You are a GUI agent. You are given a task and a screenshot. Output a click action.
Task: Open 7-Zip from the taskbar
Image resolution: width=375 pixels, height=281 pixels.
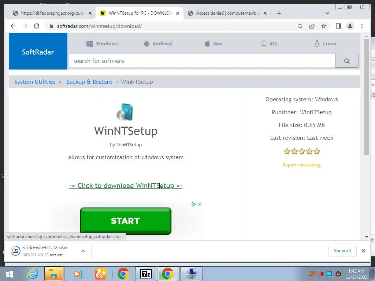[x=146, y=274]
